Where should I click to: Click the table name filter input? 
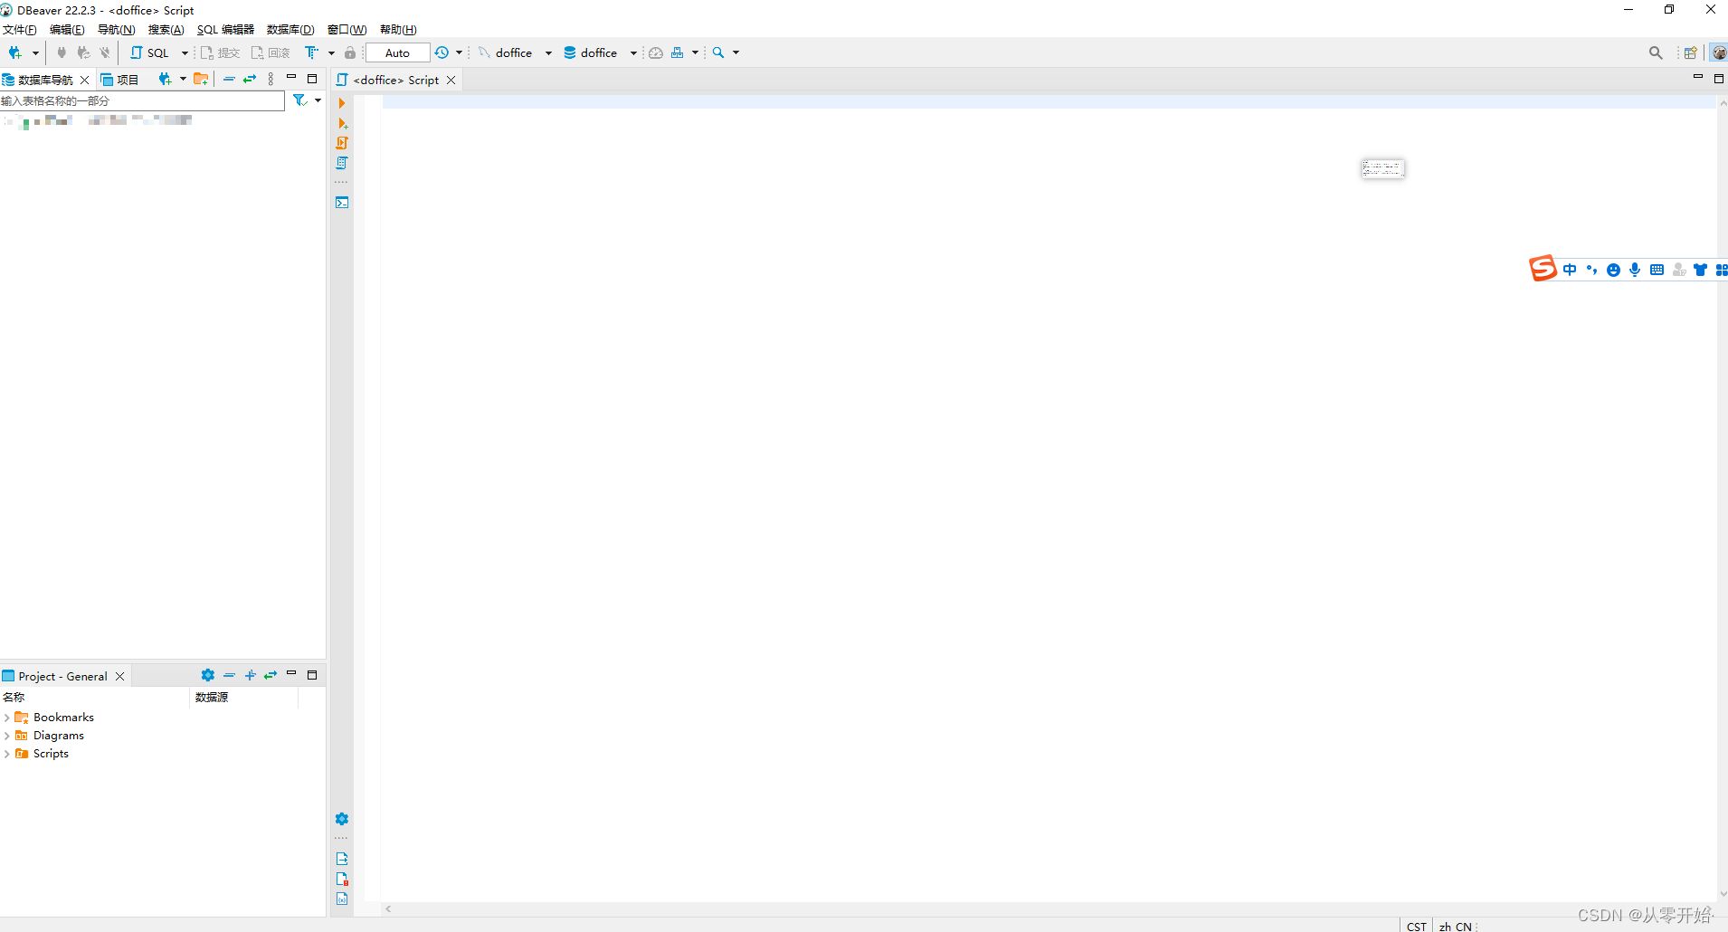tap(143, 100)
